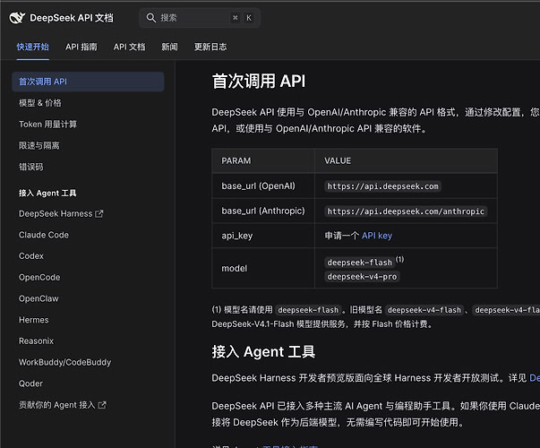Click the PARAM column header
This screenshot has width=540, height=448.
pyautogui.click(x=263, y=161)
